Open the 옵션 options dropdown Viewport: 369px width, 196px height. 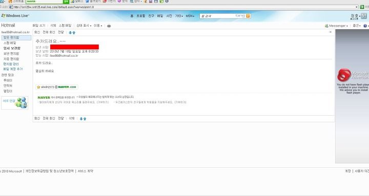(357, 26)
